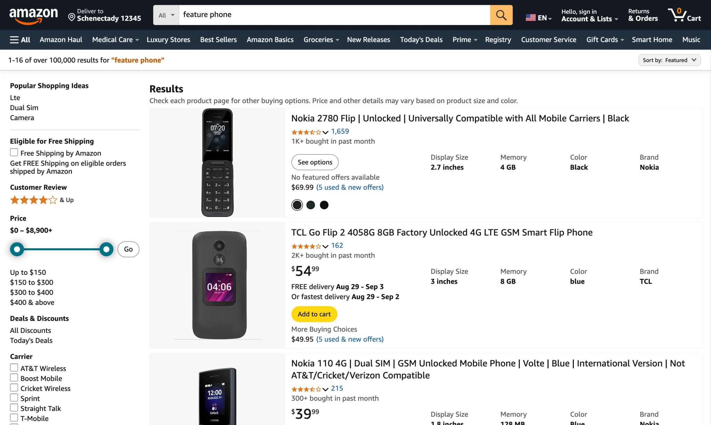Open Today's Deals in the navigation
This screenshot has height=425, width=711.
(421, 40)
